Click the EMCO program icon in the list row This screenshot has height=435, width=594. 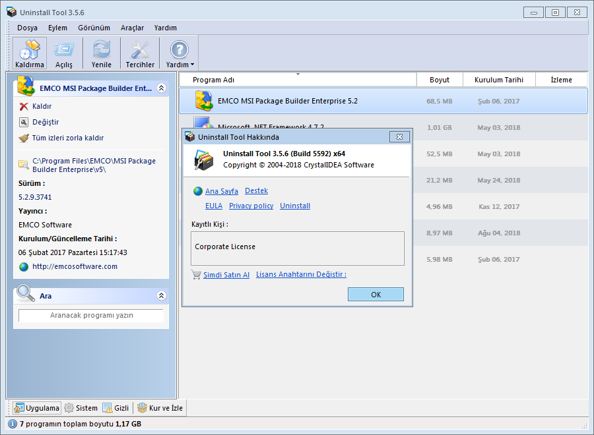click(x=203, y=101)
